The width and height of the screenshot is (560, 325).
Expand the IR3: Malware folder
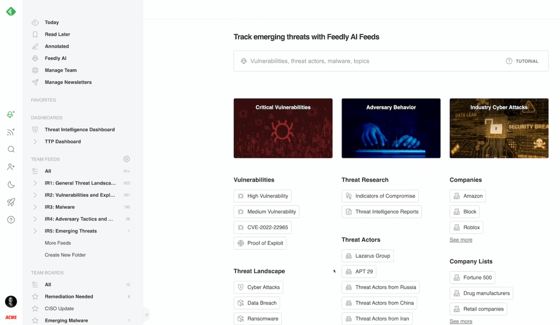[35, 207]
